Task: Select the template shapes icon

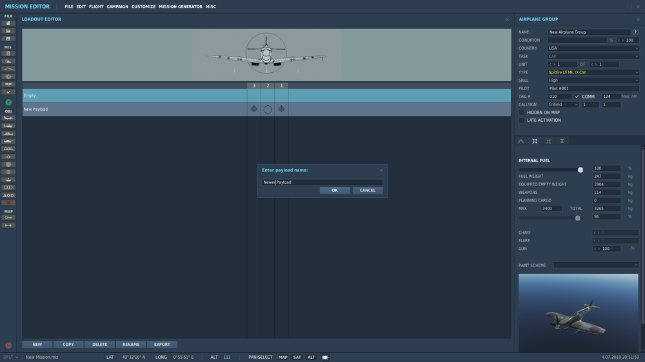Action: coord(8,195)
